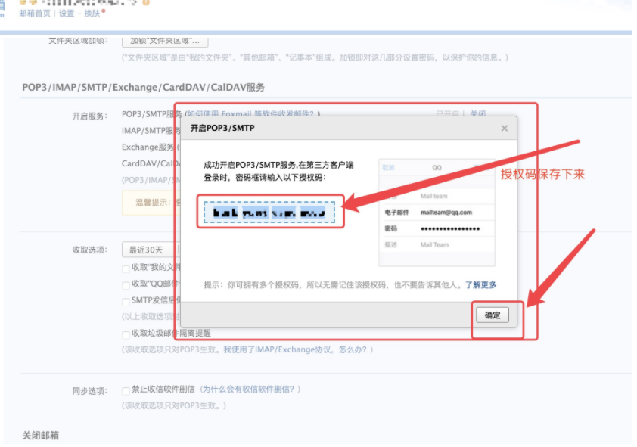637x447 pixels.
Task: Click the orange badge icon beside the username
Action: pyautogui.click(x=148, y=3)
